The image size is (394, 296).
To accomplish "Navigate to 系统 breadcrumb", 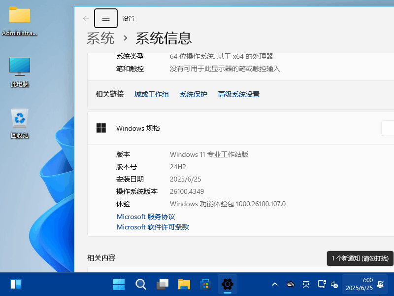I will (100, 38).
